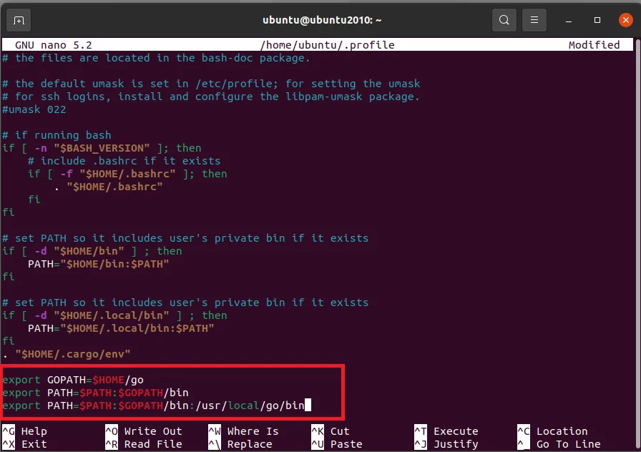Click the . "$HOME/.cargo/env" line
641x452 pixels.
click(67, 354)
